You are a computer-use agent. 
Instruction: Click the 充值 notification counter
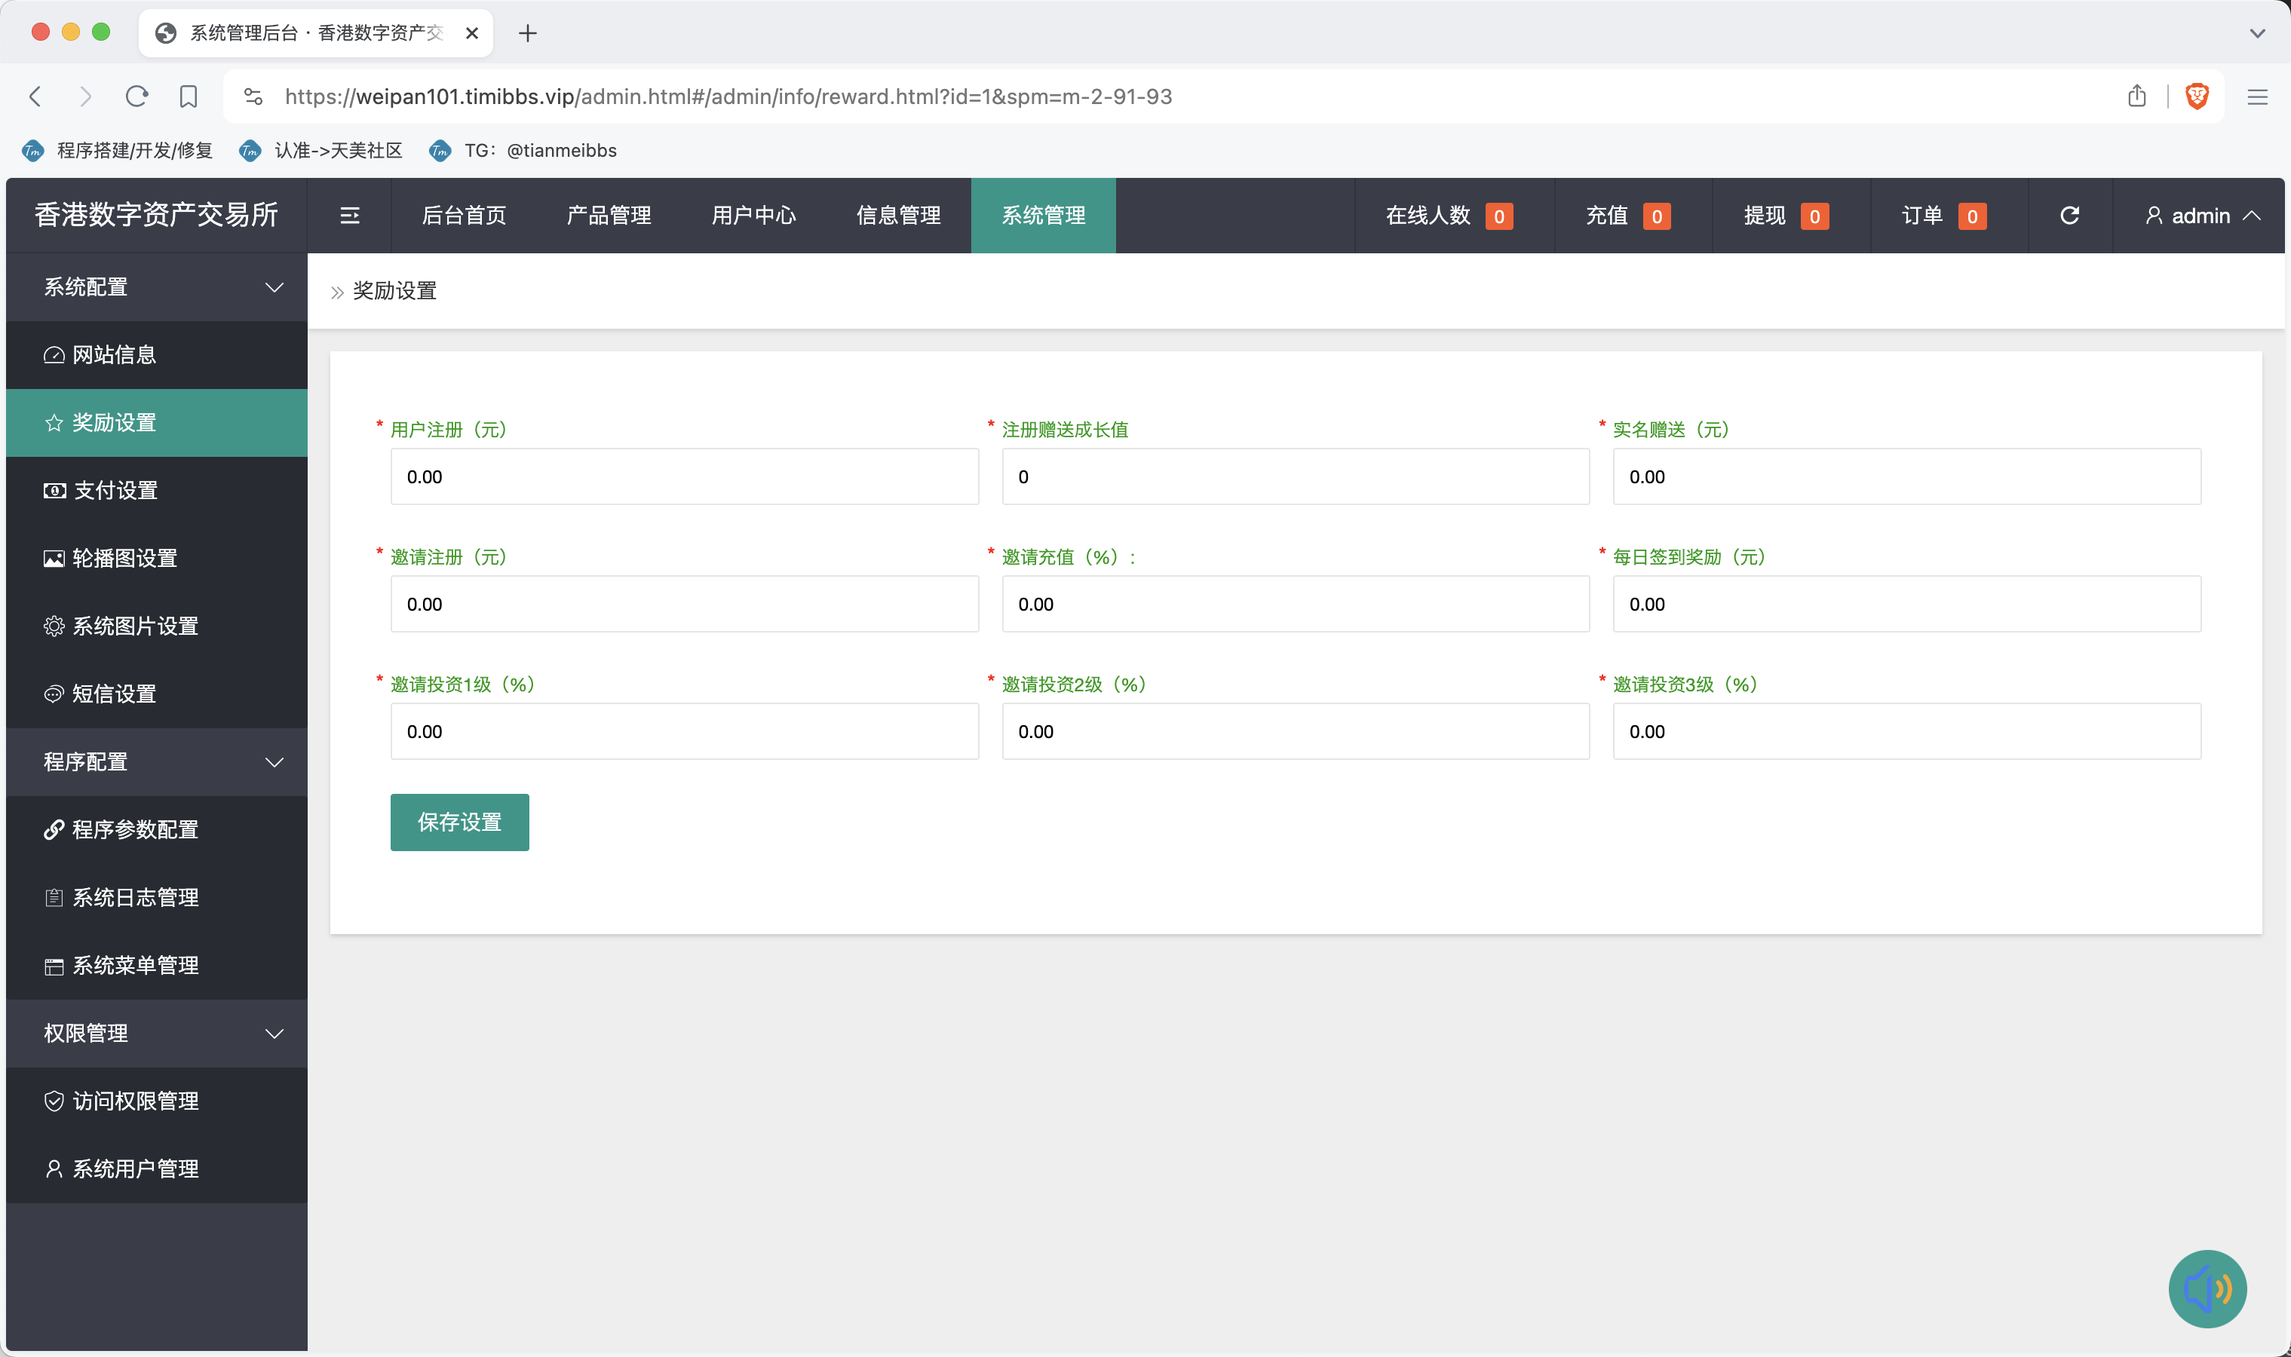(x=1628, y=216)
